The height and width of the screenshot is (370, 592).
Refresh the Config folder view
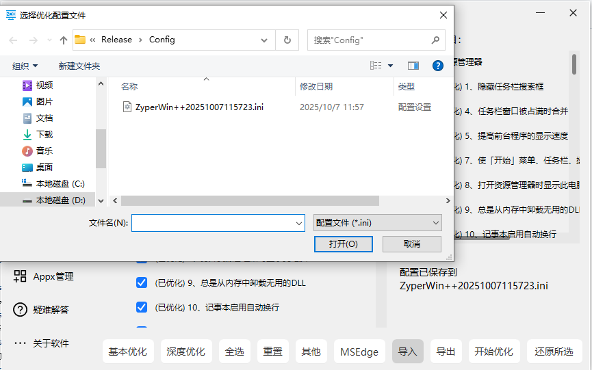[287, 40]
